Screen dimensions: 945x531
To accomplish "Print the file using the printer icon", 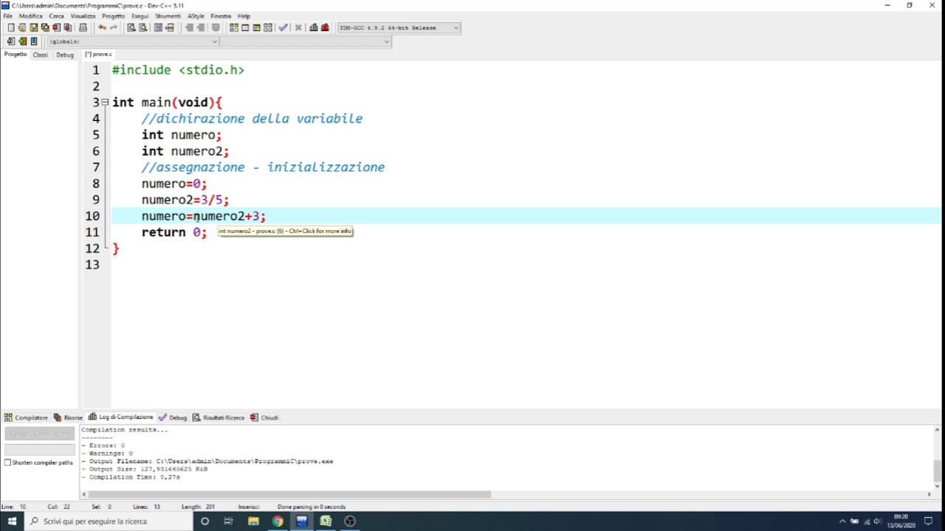I will (x=83, y=28).
